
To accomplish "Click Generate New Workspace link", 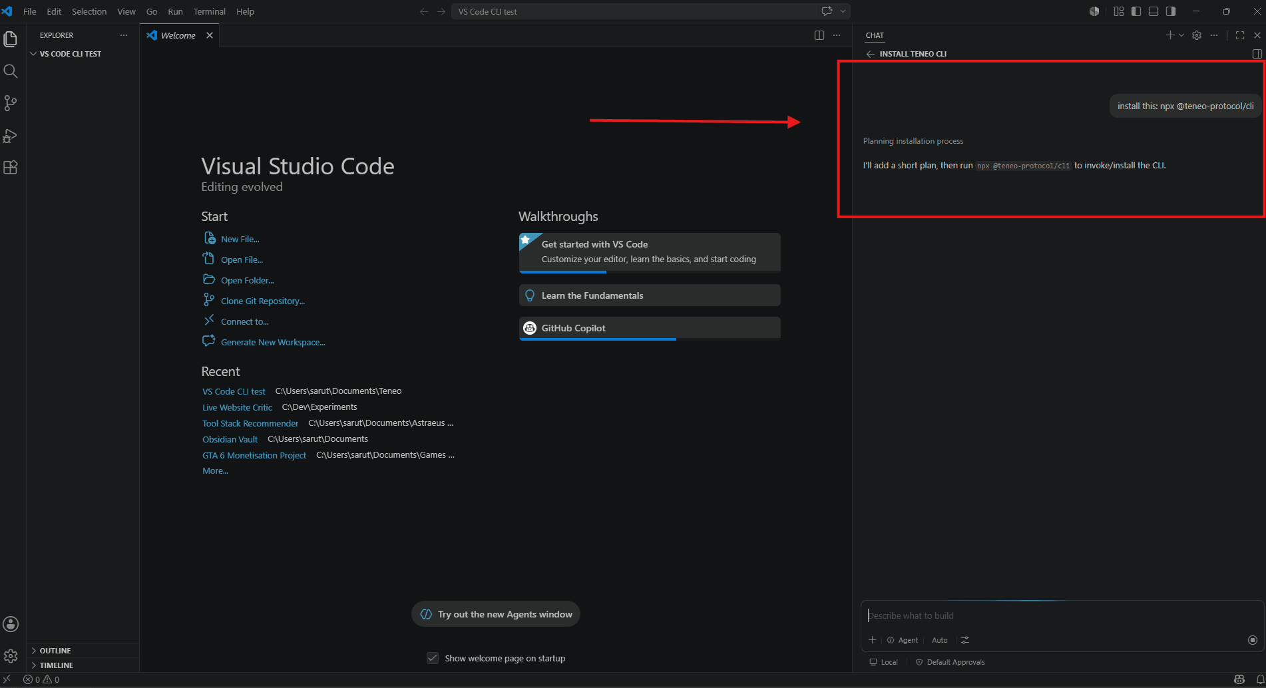I will pyautogui.click(x=273, y=342).
